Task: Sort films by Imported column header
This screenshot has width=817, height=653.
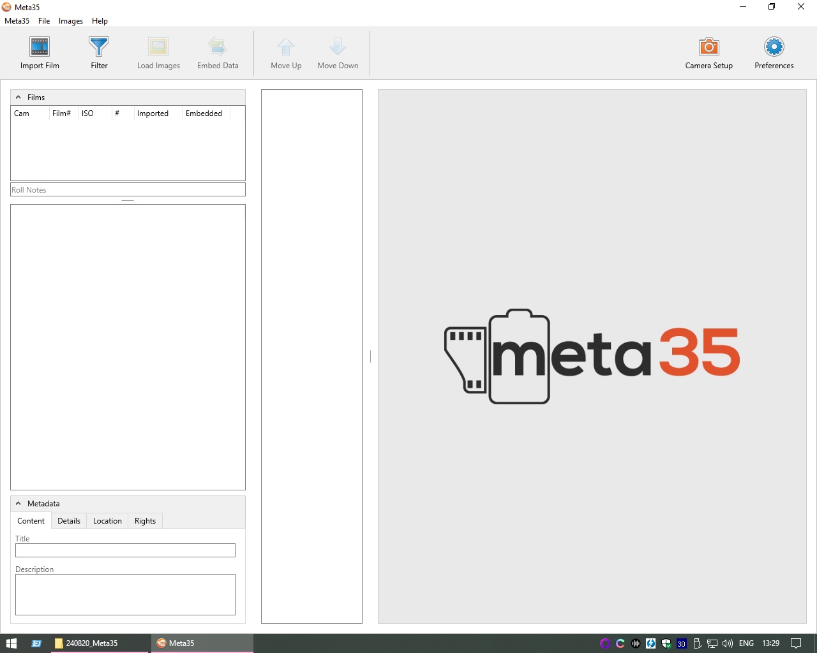Action: tap(153, 114)
